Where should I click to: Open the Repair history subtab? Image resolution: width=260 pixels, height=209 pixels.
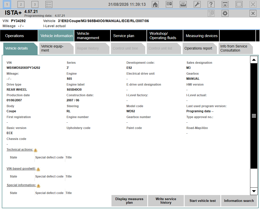92,49
